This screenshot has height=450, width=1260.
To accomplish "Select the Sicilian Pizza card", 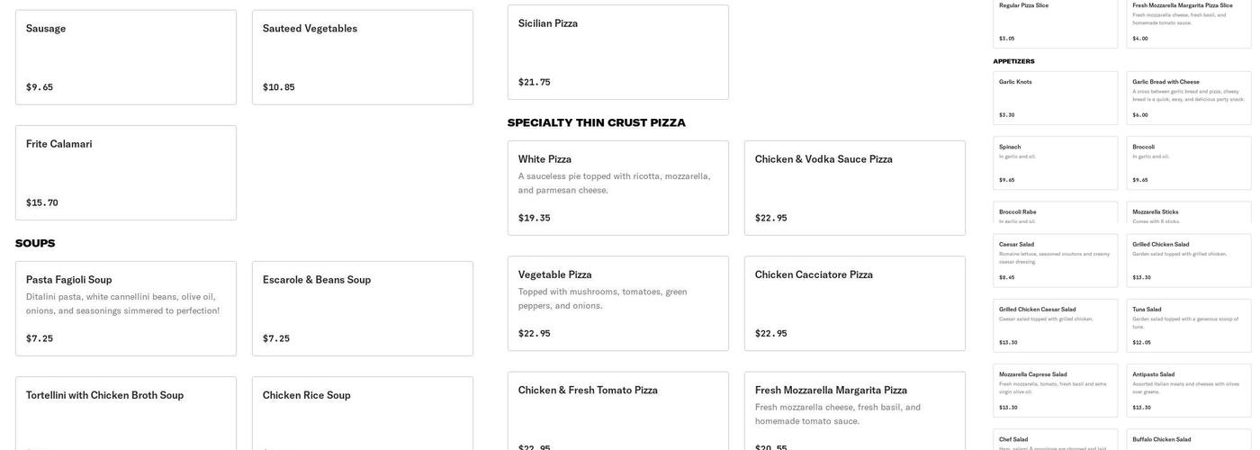I will coord(617,52).
